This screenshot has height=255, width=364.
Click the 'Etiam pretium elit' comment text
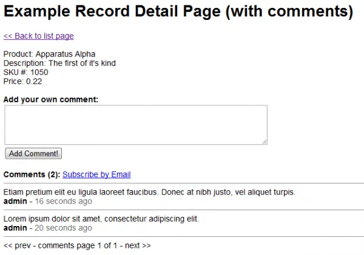pyautogui.click(x=149, y=193)
